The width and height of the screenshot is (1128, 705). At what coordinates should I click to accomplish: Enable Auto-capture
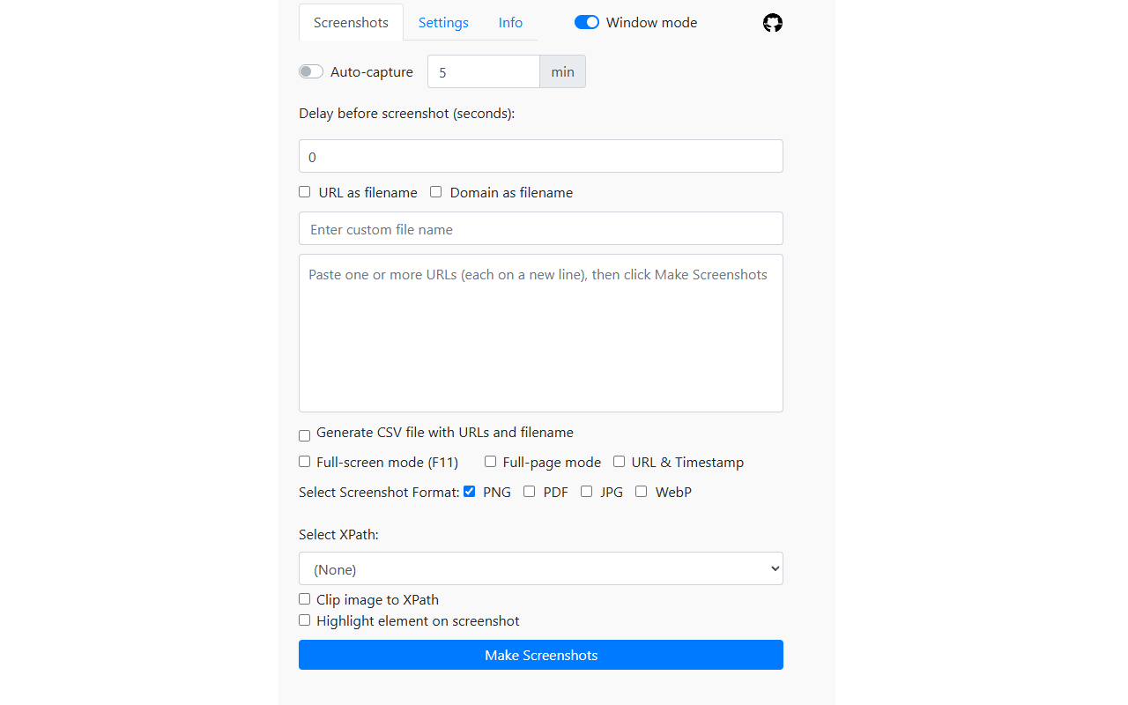(x=310, y=70)
